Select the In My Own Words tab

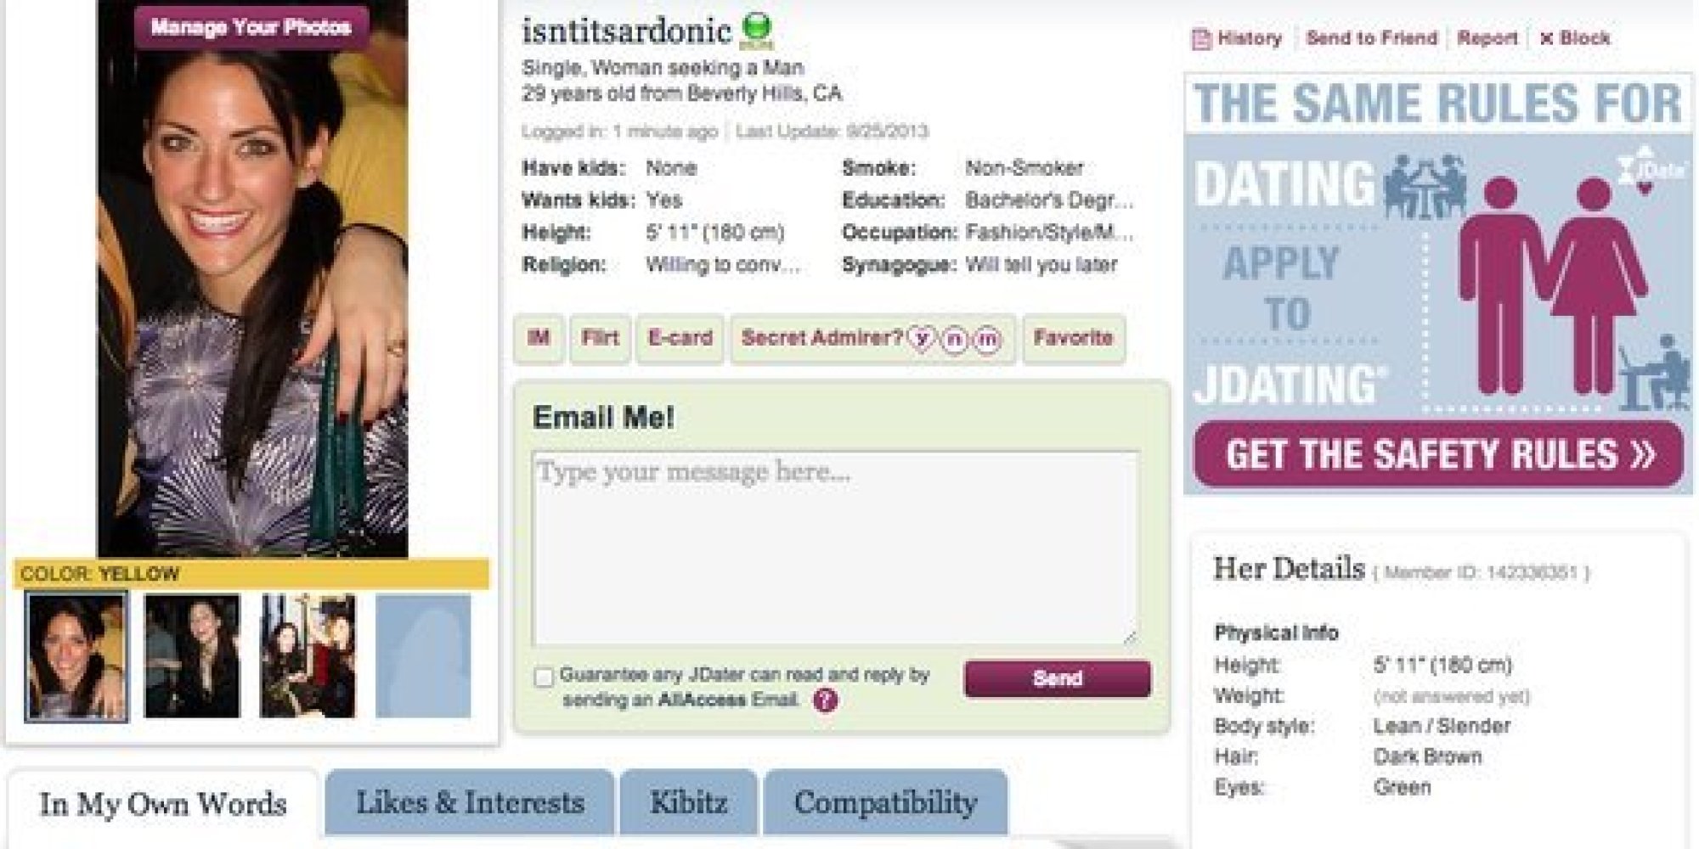pyautogui.click(x=163, y=804)
